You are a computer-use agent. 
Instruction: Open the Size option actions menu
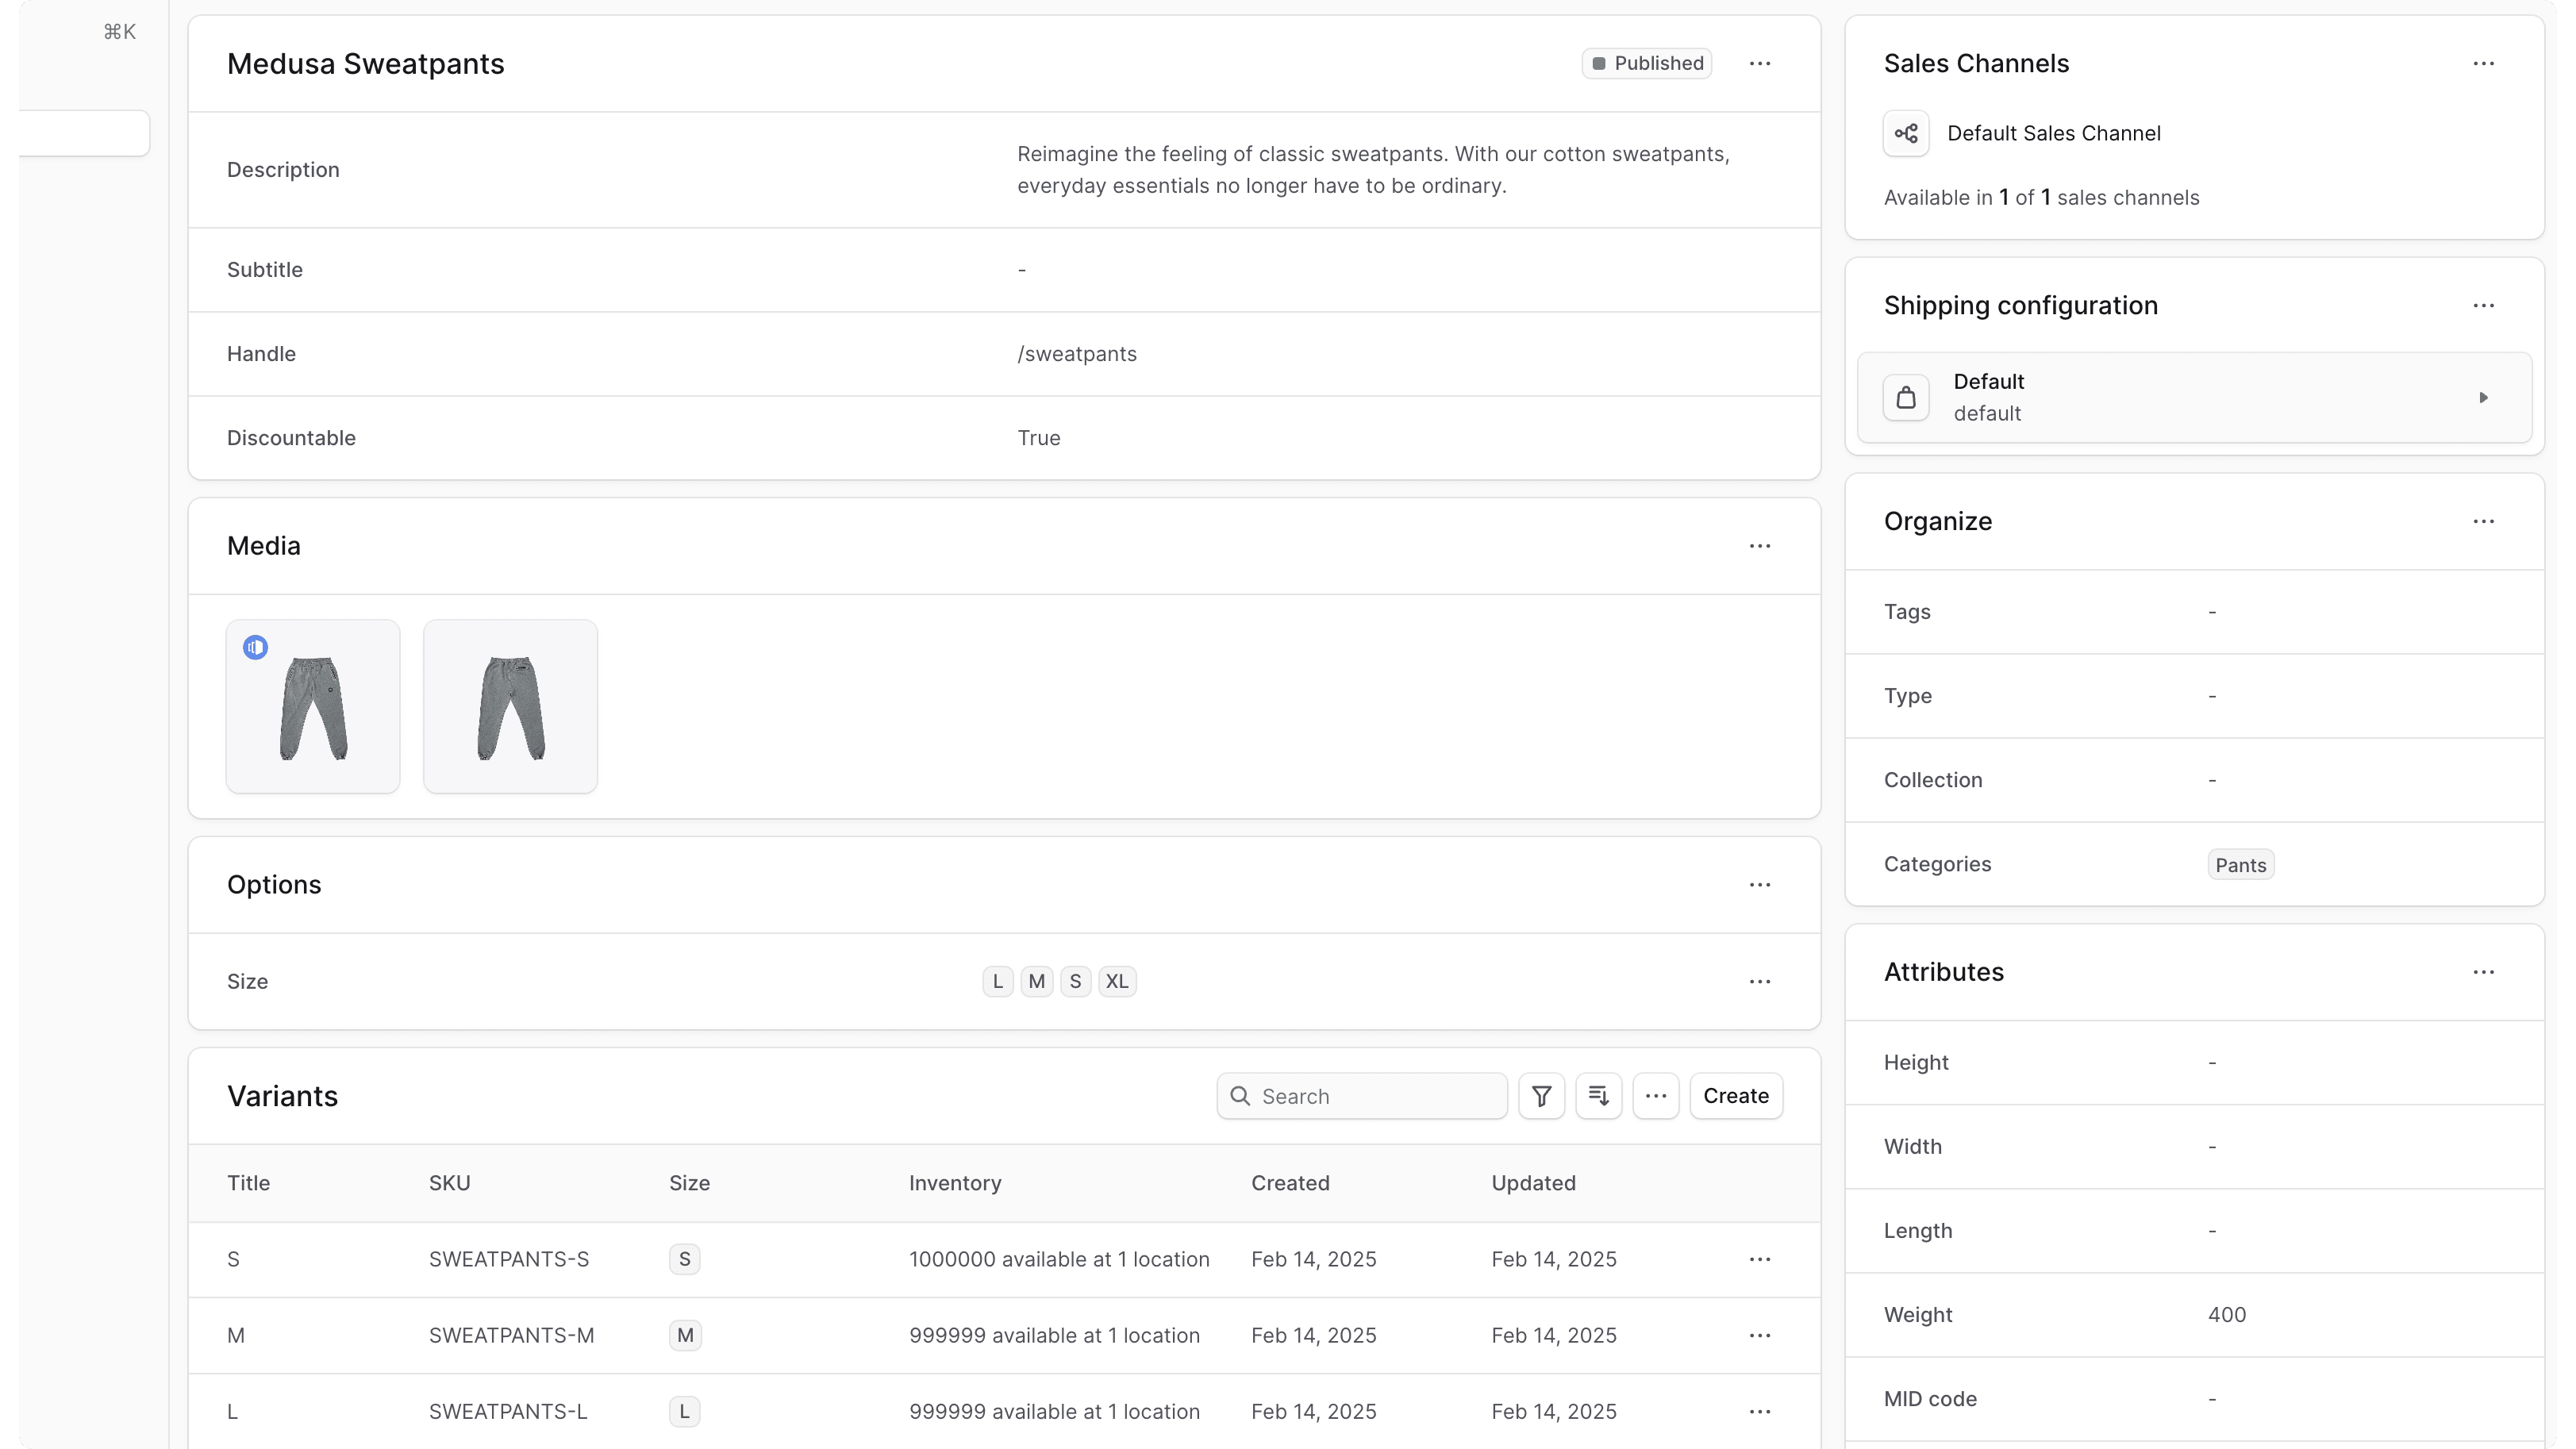(x=1759, y=981)
